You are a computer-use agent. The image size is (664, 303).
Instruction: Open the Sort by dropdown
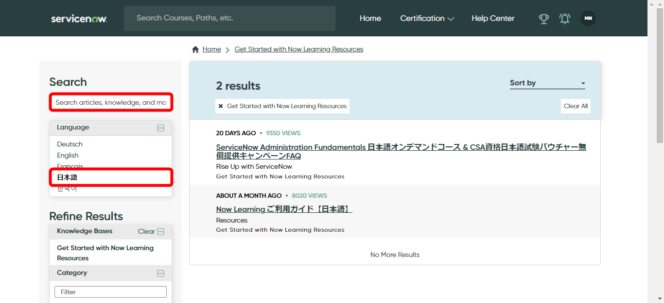pyautogui.click(x=547, y=83)
